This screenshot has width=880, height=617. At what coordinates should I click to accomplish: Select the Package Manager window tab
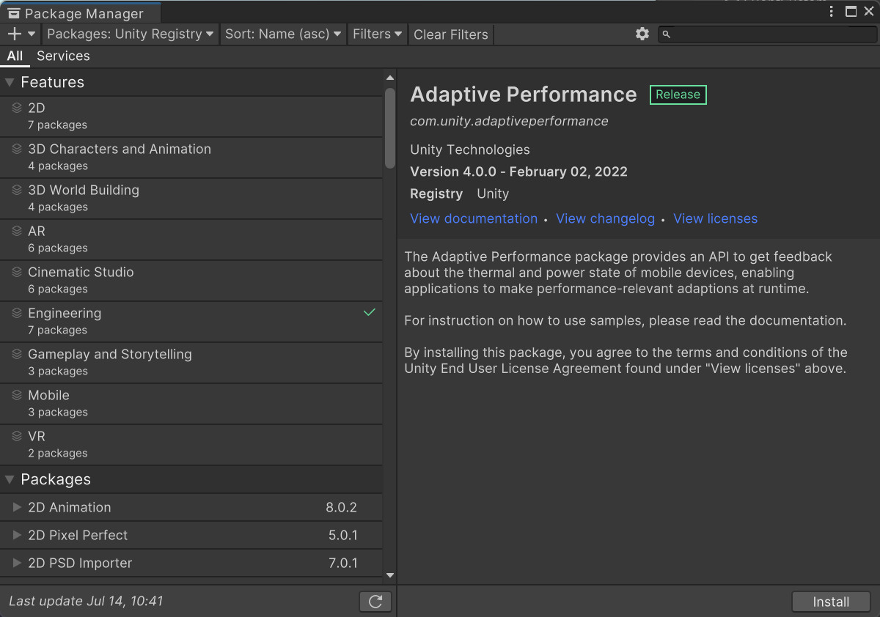pos(81,13)
